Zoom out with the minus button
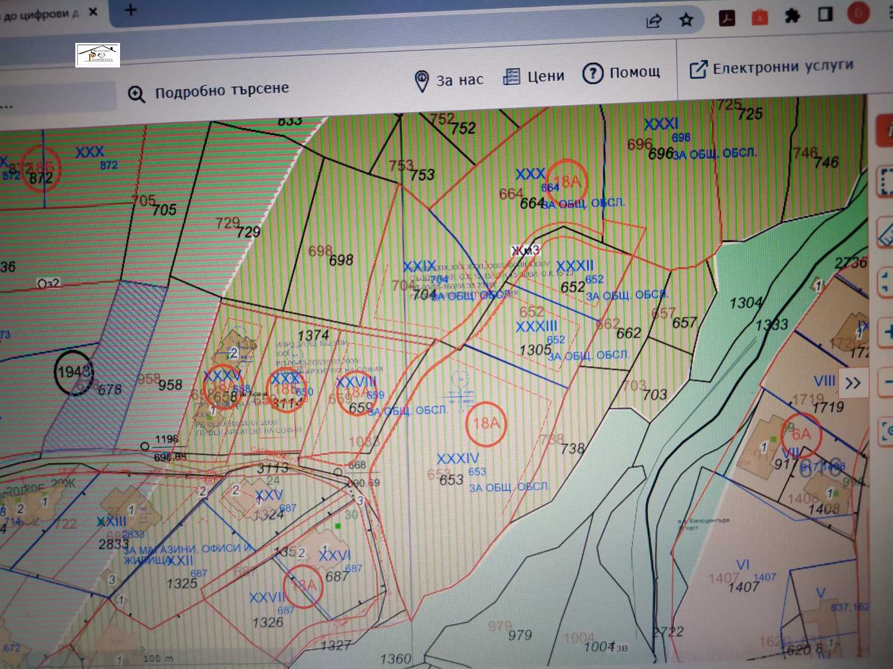 887,382
